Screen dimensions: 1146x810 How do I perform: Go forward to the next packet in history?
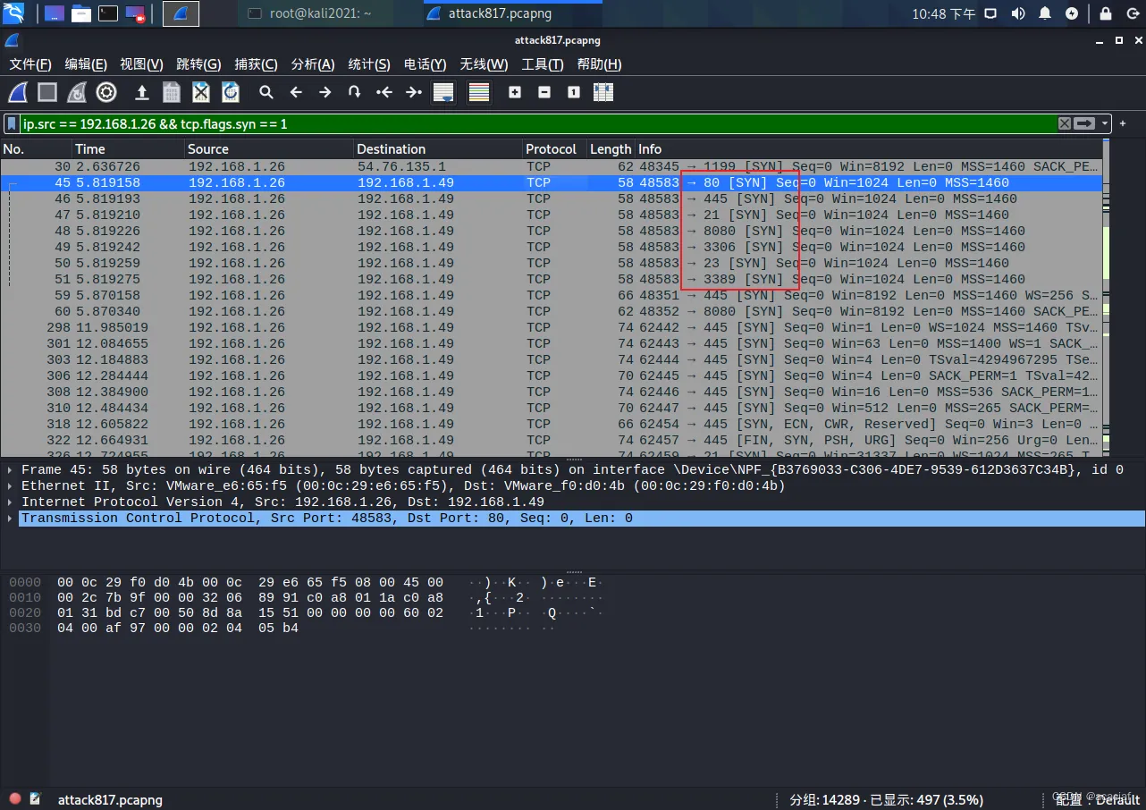click(x=325, y=92)
